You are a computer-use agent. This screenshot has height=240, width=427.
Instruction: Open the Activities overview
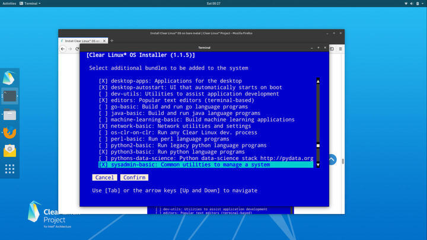click(x=9, y=4)
